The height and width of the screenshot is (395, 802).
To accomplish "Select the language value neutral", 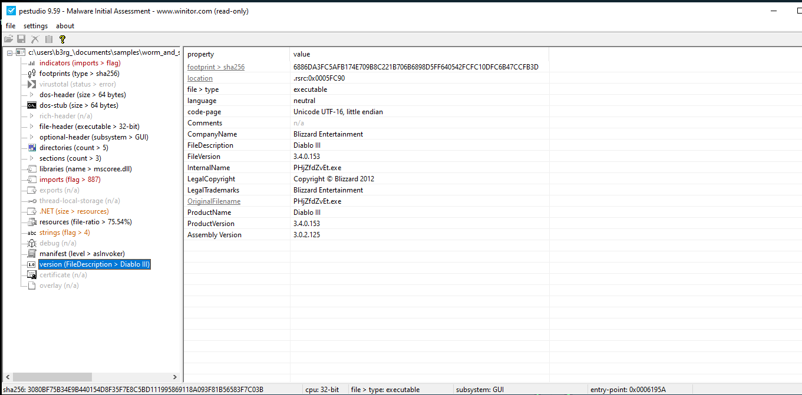I will [x=305, y=101].
